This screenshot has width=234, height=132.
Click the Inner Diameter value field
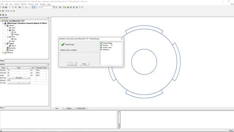point(19,73)
